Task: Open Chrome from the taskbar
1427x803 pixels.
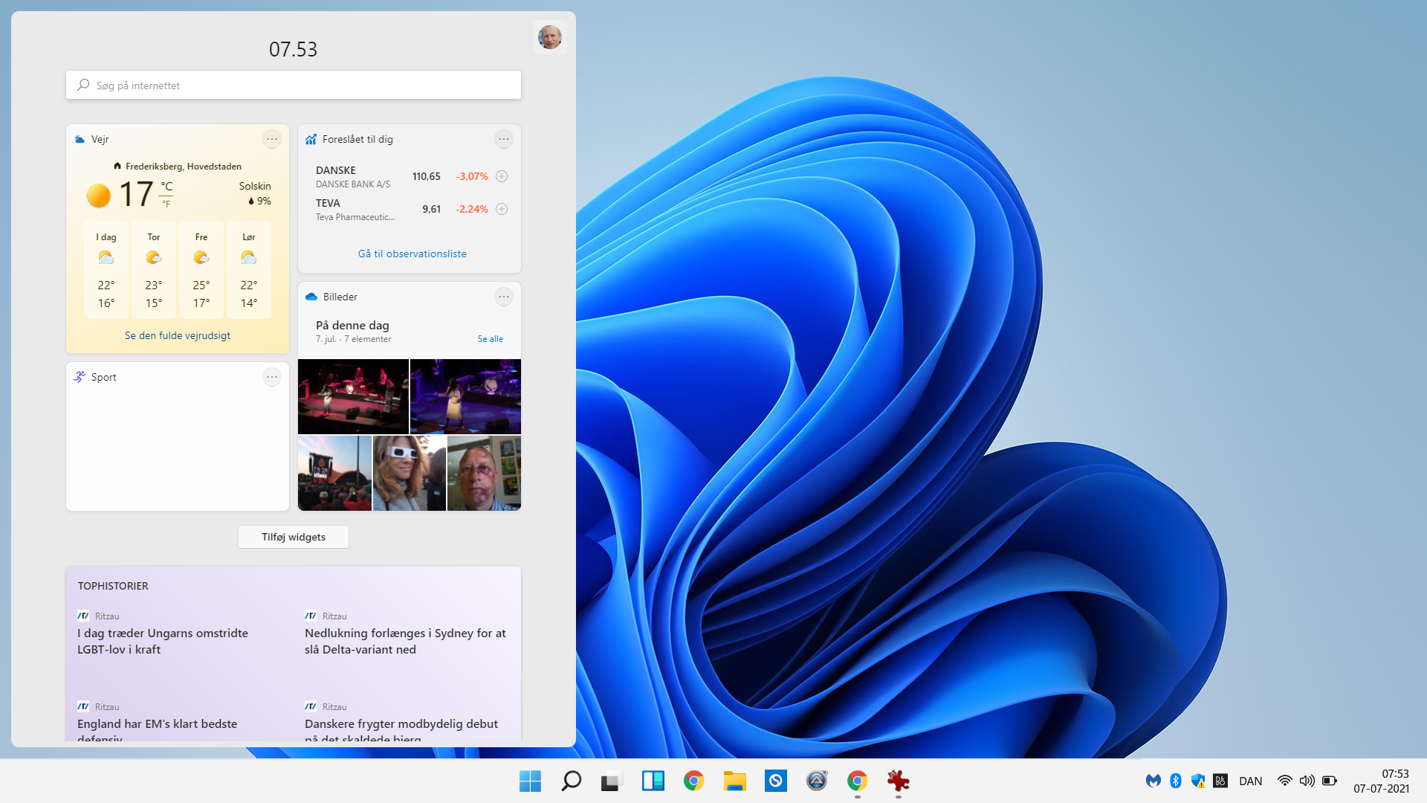Action: [x=693, y=781]
